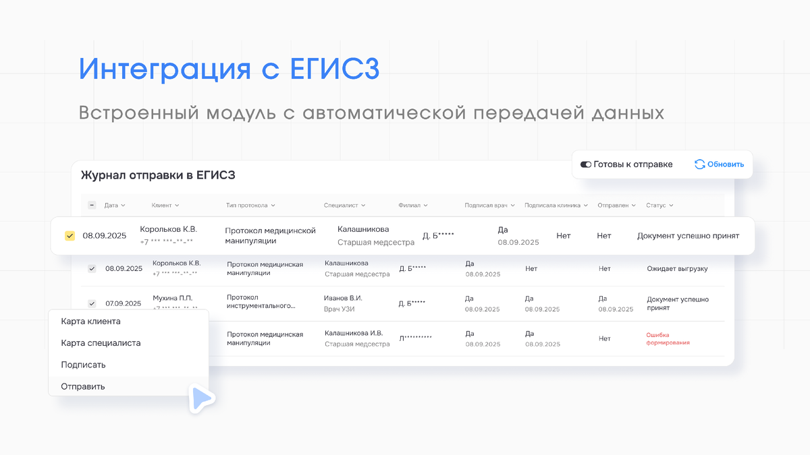Click Корольков К.В. in Ожидает выгрузку row
Image resolution: width=810 pixels, height=455 pixels.
(x=177, y=263)
